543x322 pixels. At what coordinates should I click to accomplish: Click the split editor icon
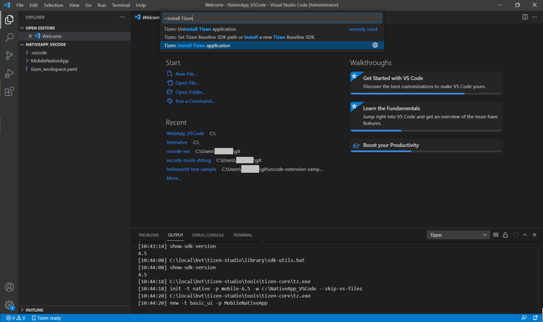tap(525, 17)
